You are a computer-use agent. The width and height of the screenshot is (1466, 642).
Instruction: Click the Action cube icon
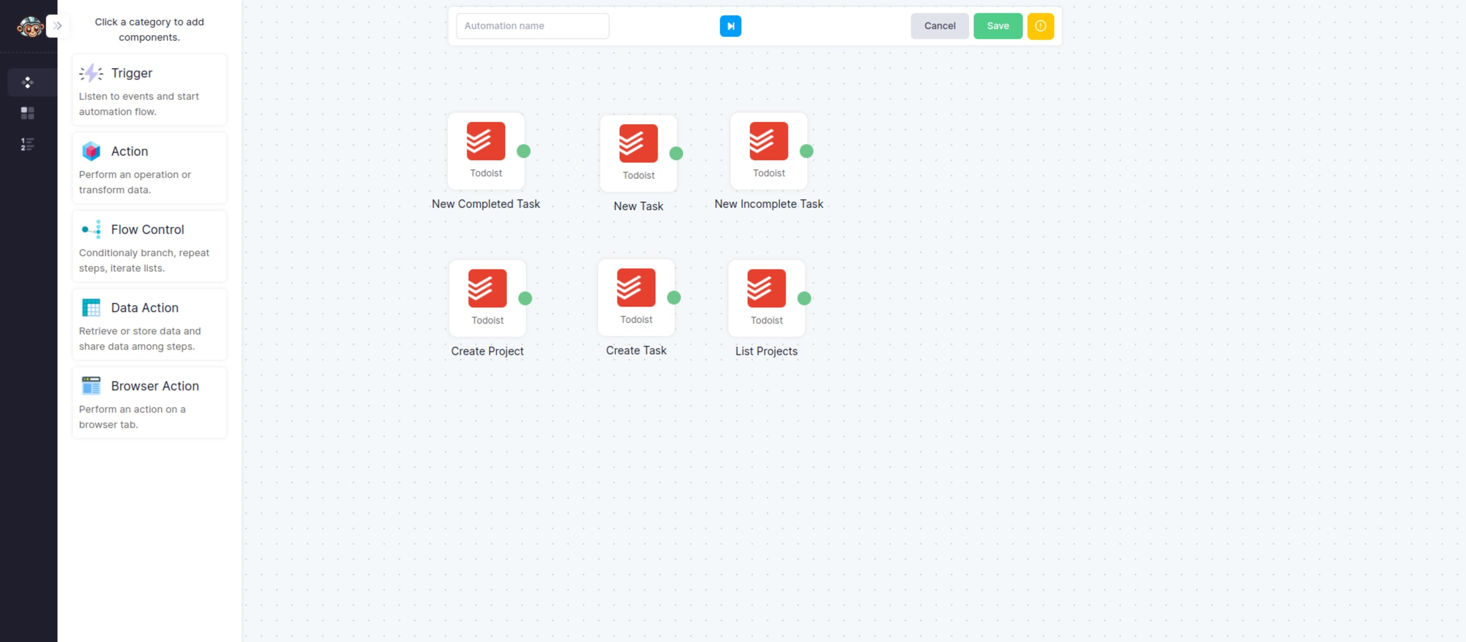tap(91, 151)
